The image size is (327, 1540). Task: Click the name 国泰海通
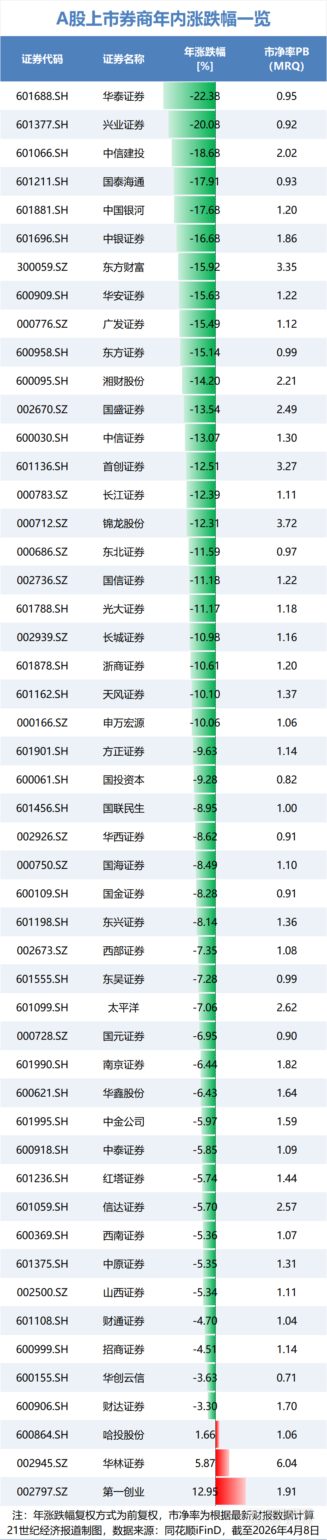(x=124, y=182)
